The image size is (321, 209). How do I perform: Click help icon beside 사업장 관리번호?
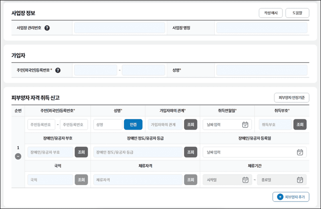coord(47,28)
